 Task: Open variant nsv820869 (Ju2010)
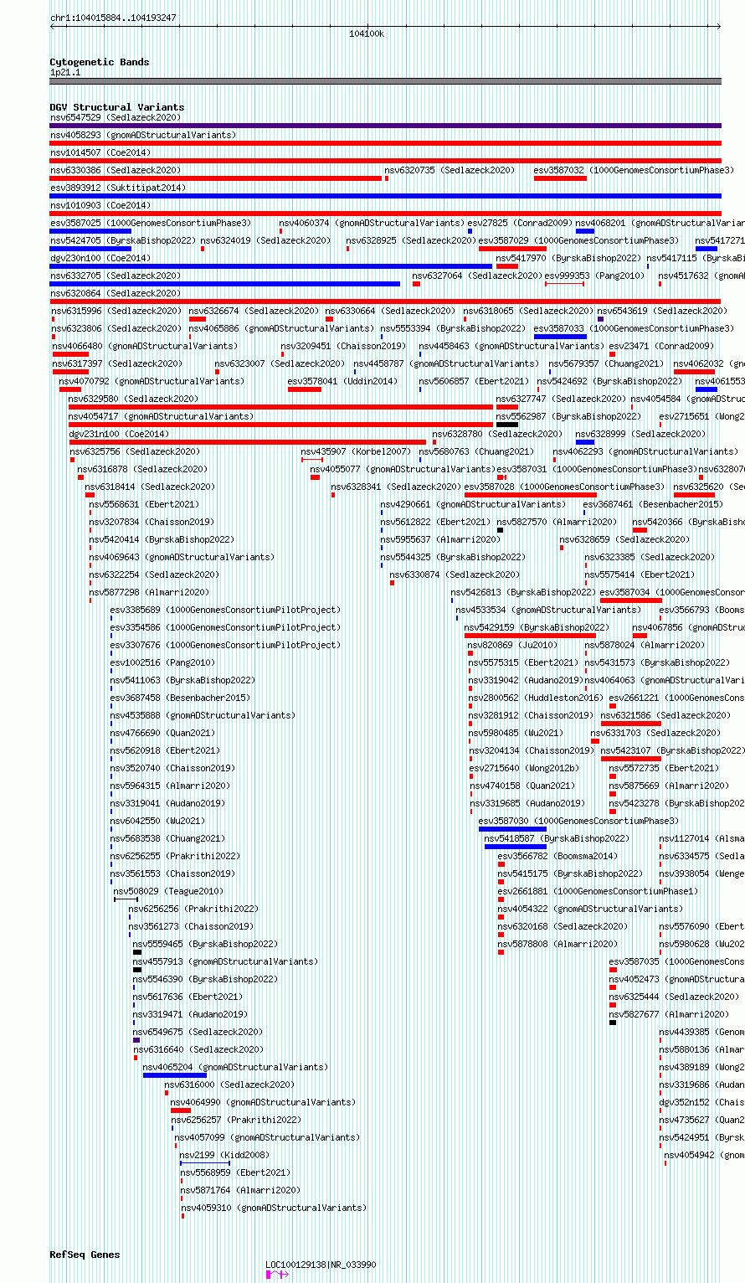(x=513, y=645)
